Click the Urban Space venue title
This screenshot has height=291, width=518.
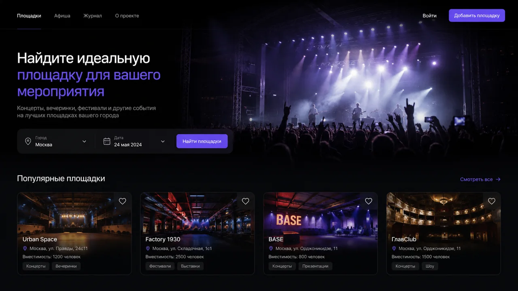[40, 239]
